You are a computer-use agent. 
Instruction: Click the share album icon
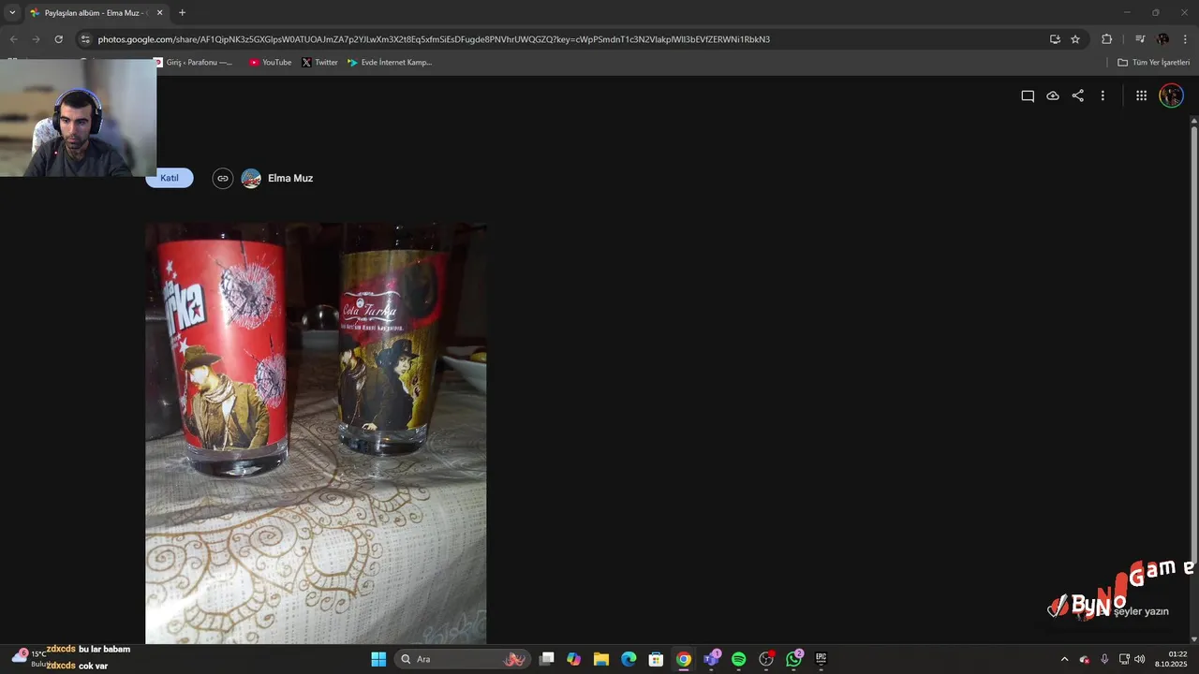[x=1078, y=95]
